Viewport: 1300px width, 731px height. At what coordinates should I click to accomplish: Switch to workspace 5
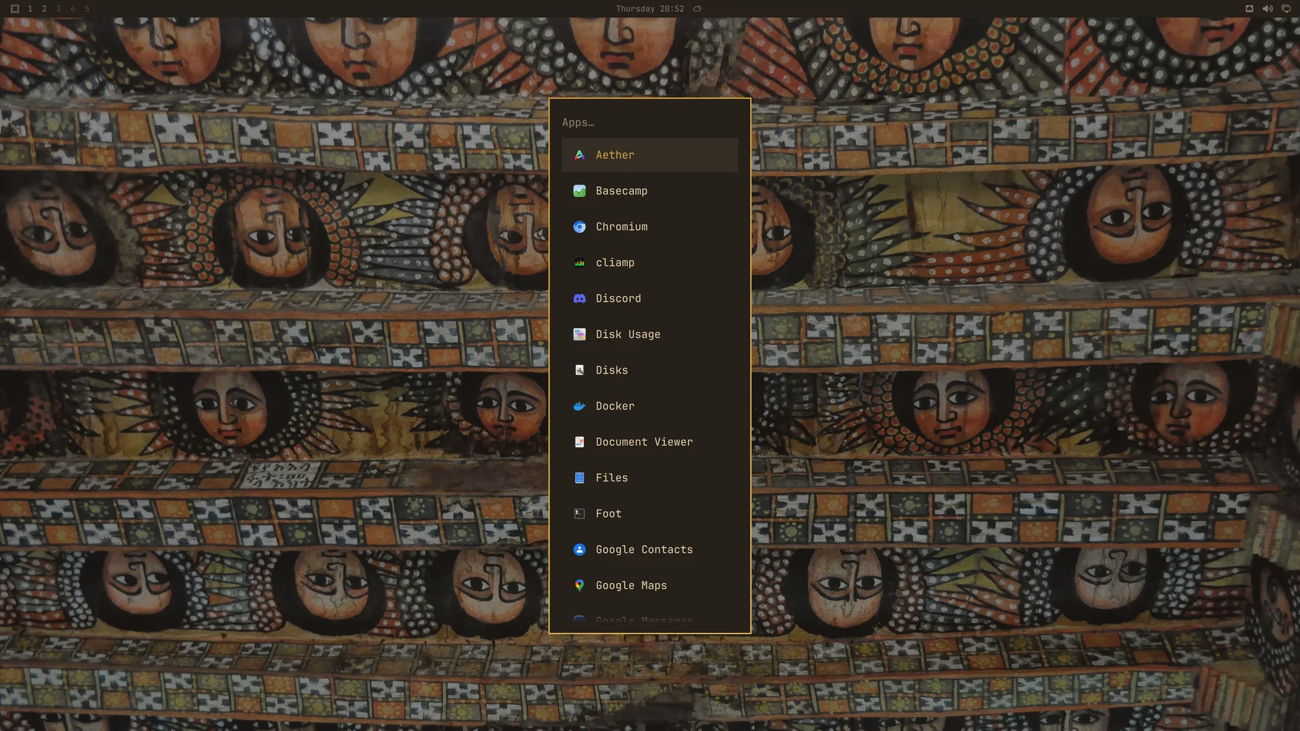pos(87,9)
